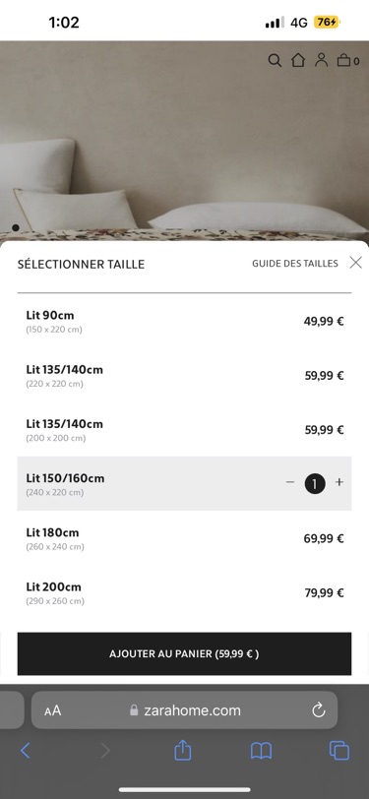Viewport: 369px width, 799px height.
Task: Choose Lit 135/140cm 200 x 200 option
Action: tap(185, 430)
